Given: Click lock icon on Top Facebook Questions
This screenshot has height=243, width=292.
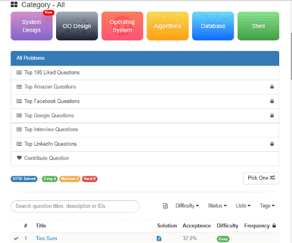Looking at the screenshot, I should click(272, 101).
